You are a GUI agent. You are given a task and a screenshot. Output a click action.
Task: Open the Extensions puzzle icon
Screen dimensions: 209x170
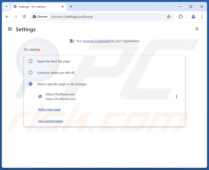click(x=181, y=17)
